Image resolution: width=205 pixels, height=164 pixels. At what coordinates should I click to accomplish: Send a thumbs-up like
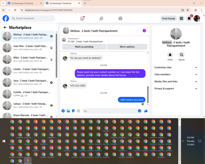pos(146,111)
